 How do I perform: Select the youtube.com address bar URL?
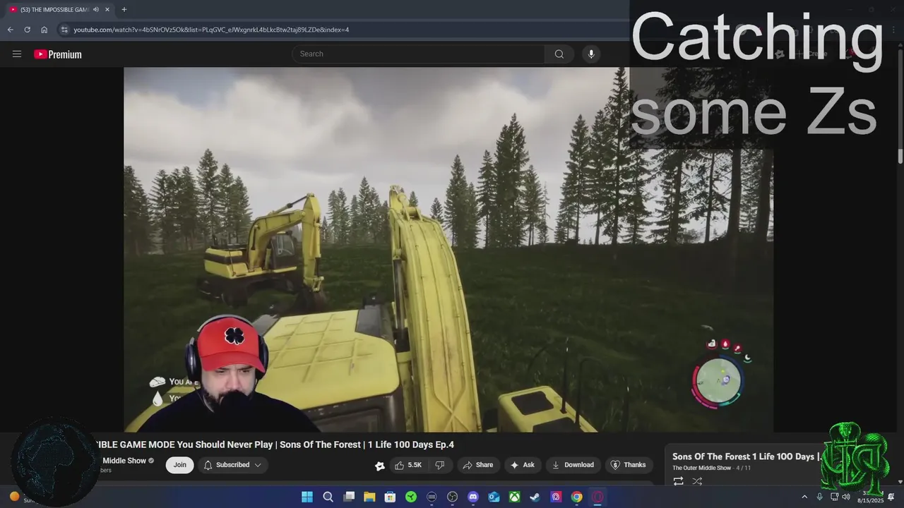click(x=211, y=30)
